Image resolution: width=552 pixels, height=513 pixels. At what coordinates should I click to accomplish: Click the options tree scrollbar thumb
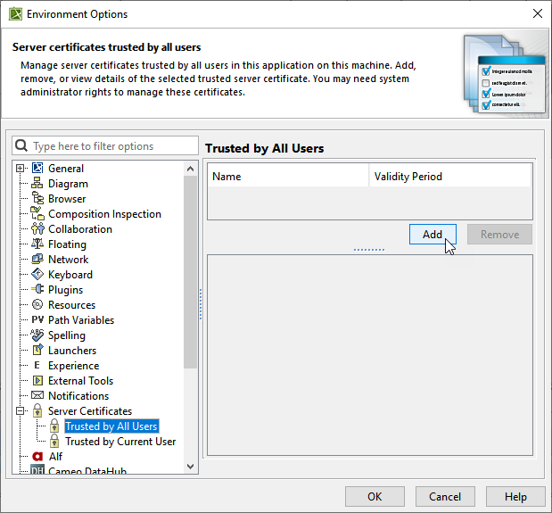[x=191, y=272]
